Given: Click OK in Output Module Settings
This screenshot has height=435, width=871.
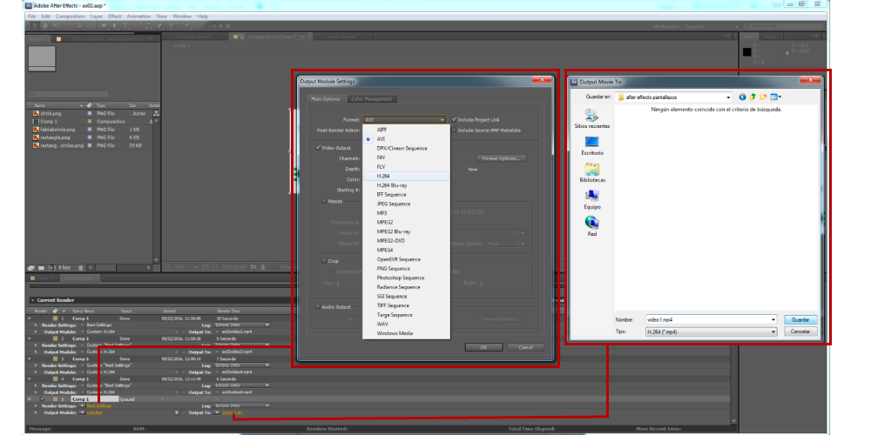Looking at the screenshot, I should pyautogui.click(x=483, y=347).
